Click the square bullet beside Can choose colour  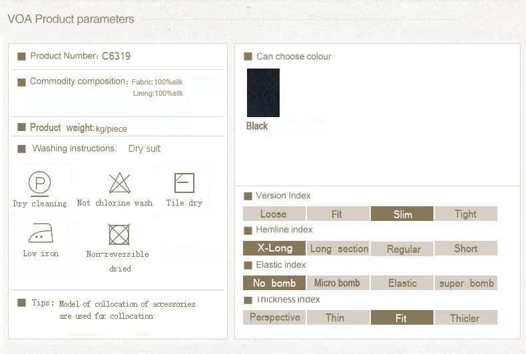coord(248,57)
